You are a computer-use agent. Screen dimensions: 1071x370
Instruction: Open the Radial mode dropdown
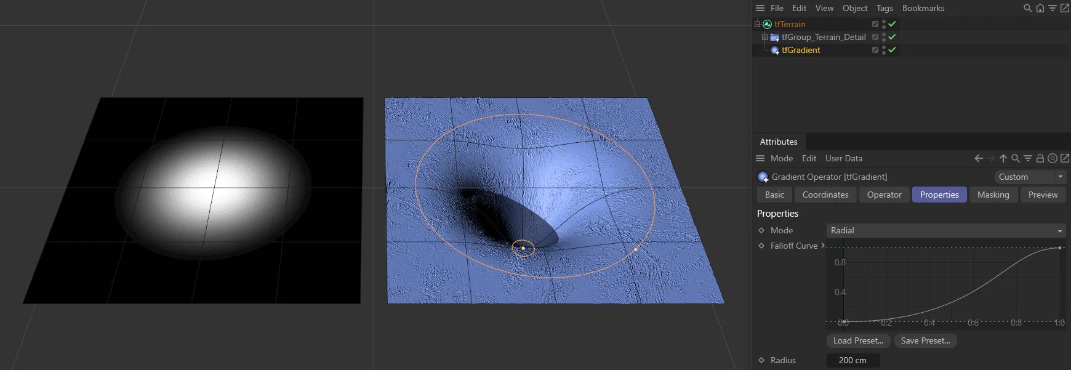(946, 230)
